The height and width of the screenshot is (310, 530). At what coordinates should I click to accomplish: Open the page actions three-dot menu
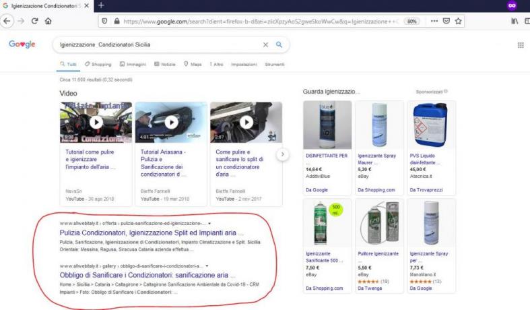[x=434, y=21]
